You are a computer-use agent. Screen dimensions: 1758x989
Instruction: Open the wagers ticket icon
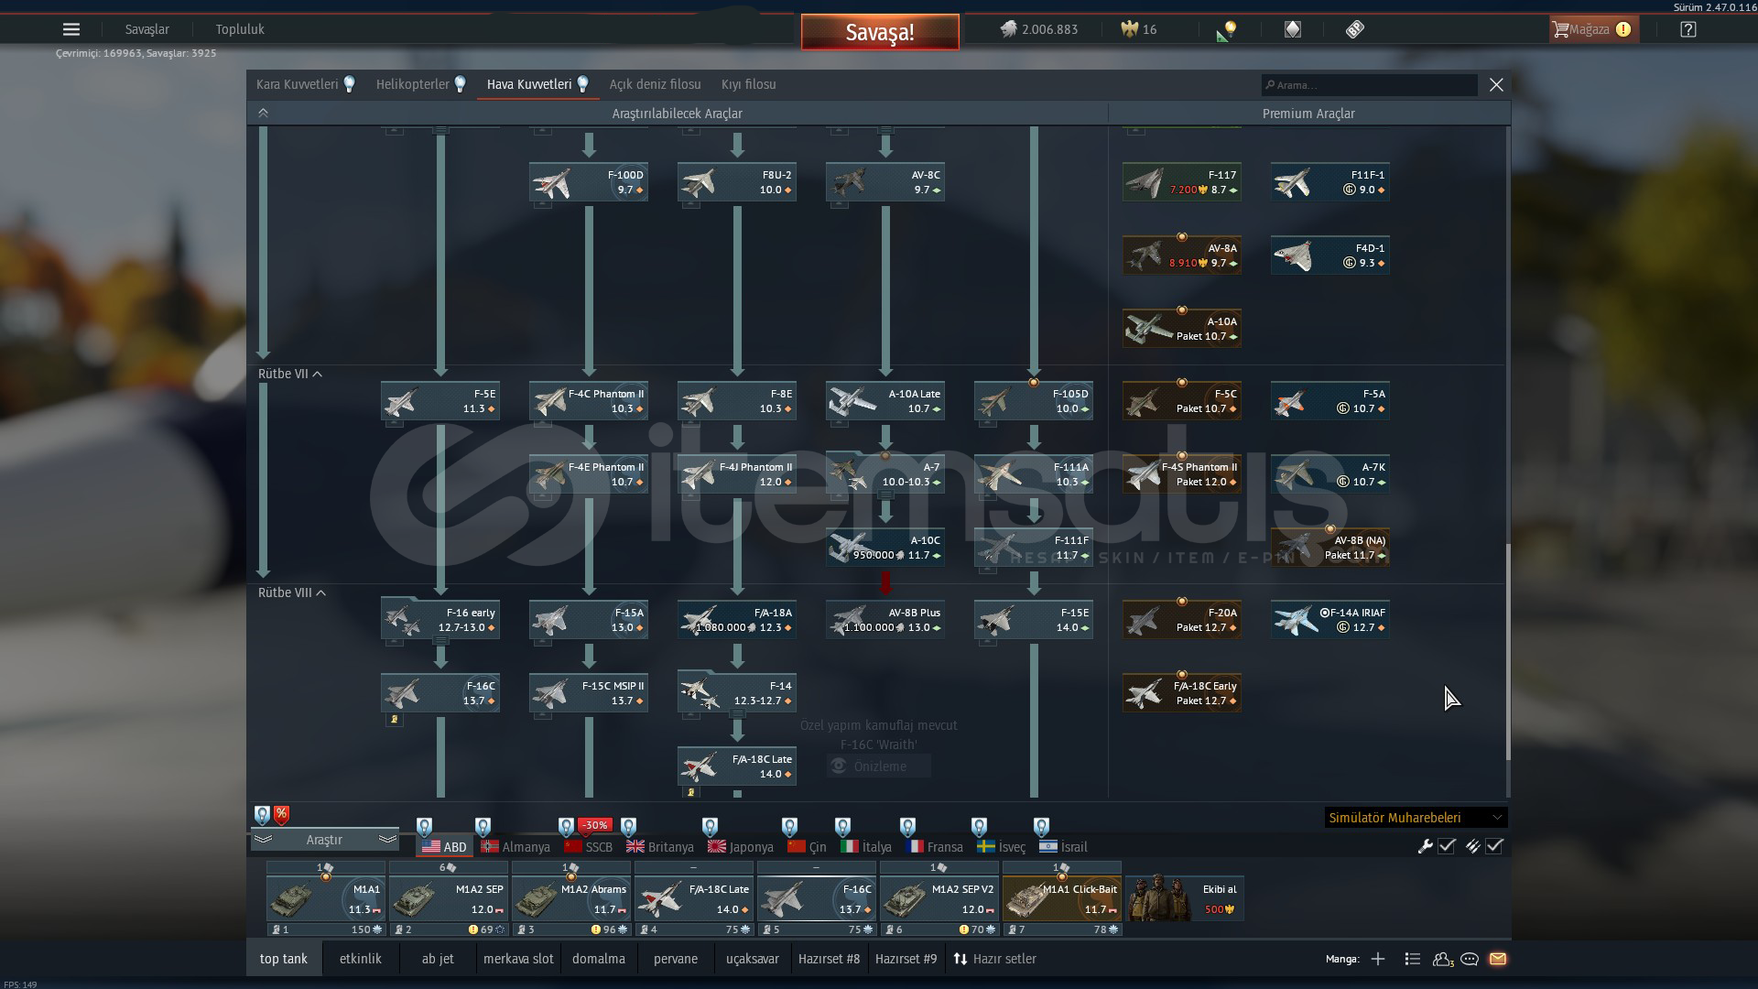pos(1355,29)
